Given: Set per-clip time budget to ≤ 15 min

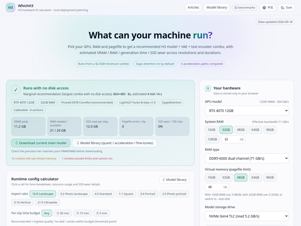Looking at the screenshot, I should (x=83, y=213).
